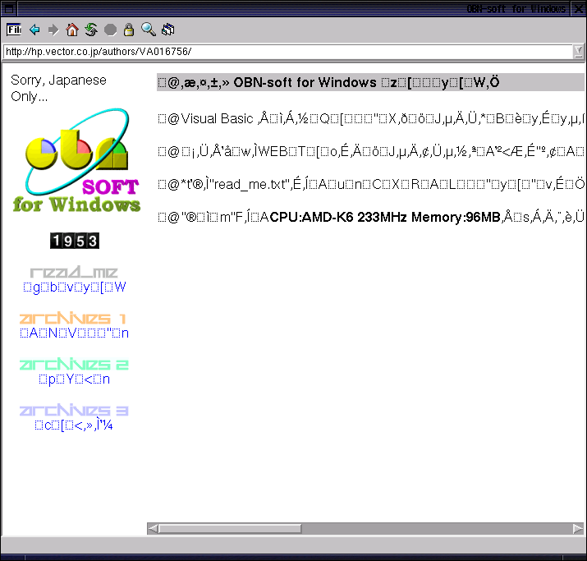Stop loading with the stop icon
Viewport: 587px width, 561px height.
(110, 30)
